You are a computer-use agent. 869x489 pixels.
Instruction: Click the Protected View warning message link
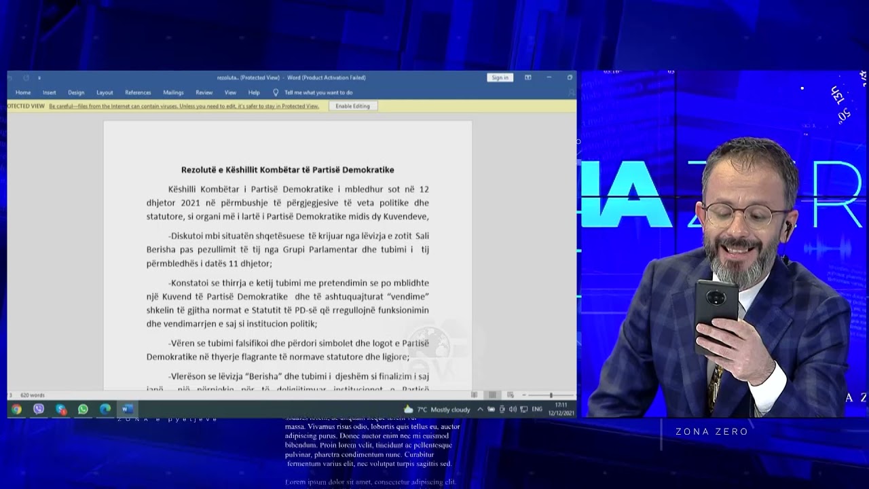184,106
